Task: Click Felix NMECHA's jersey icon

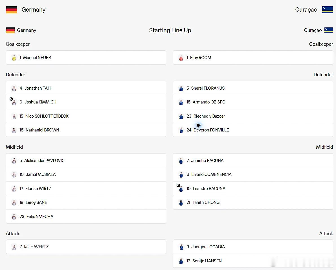Action: click(14, 217)
